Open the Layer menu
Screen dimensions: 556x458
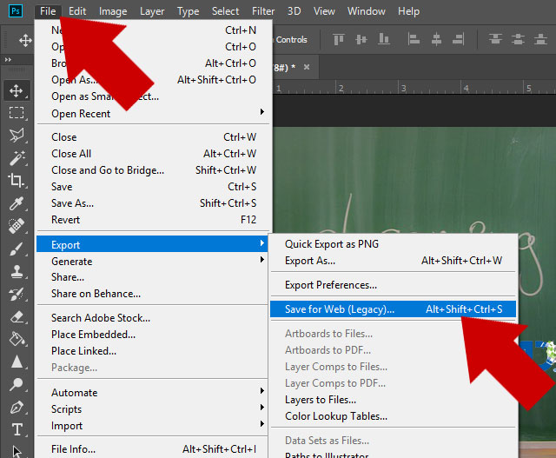coord(152,11)
